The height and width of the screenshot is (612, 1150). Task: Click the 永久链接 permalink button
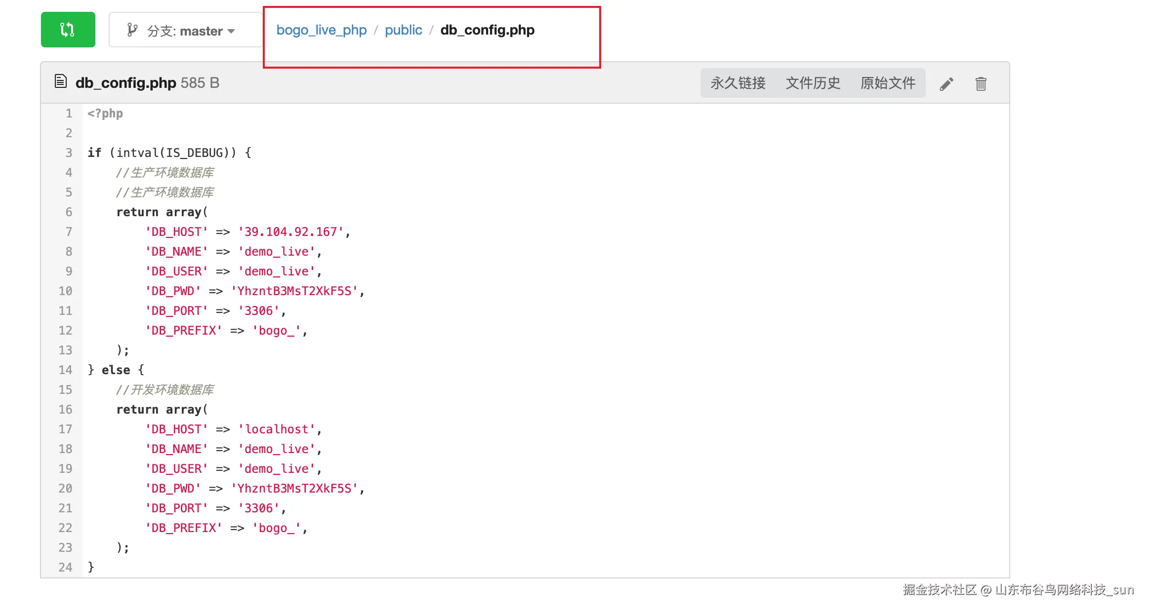(x=738, y=83)
